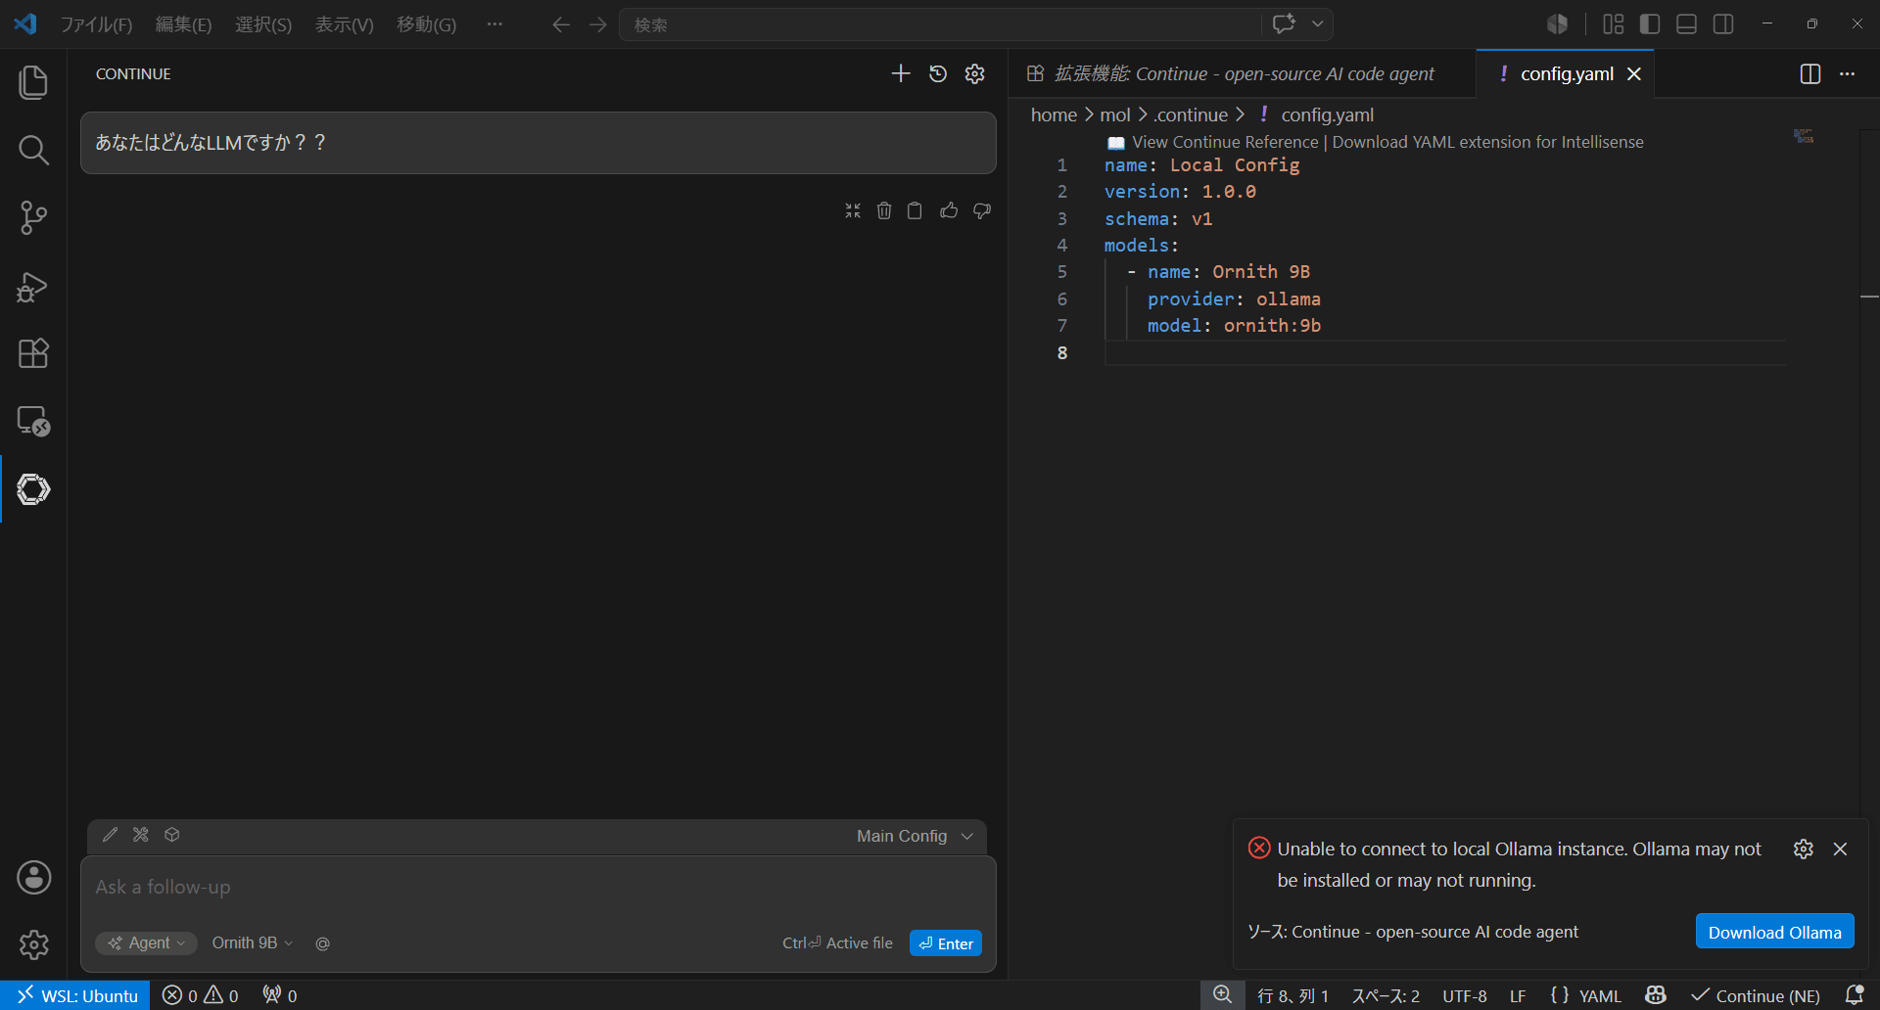Open the Continue extension sidebar icon

33,488
